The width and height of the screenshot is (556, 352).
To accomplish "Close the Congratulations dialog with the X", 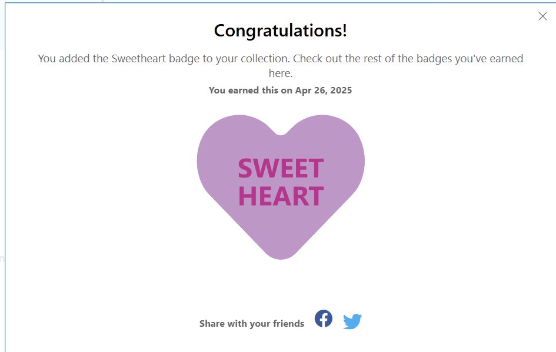I will (x=542, y=16).
